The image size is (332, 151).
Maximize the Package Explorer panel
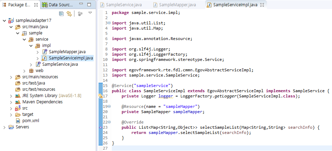(89, 5)
